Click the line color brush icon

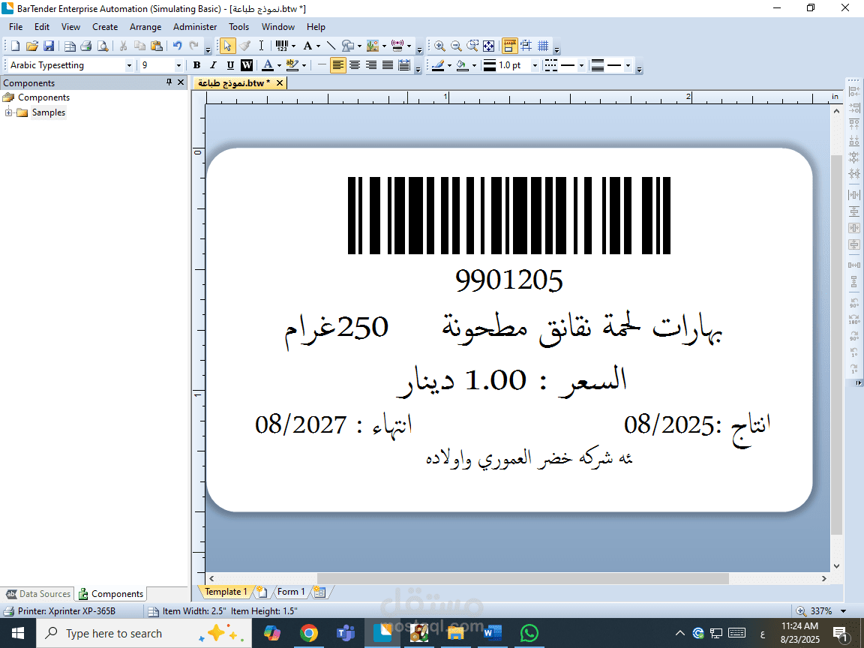tap(438, 65)
